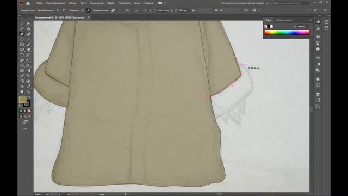The width and height of the screenshot is (348, 196).
Task: Open the arrange documents dropdown
Action: tap(162, 3)
